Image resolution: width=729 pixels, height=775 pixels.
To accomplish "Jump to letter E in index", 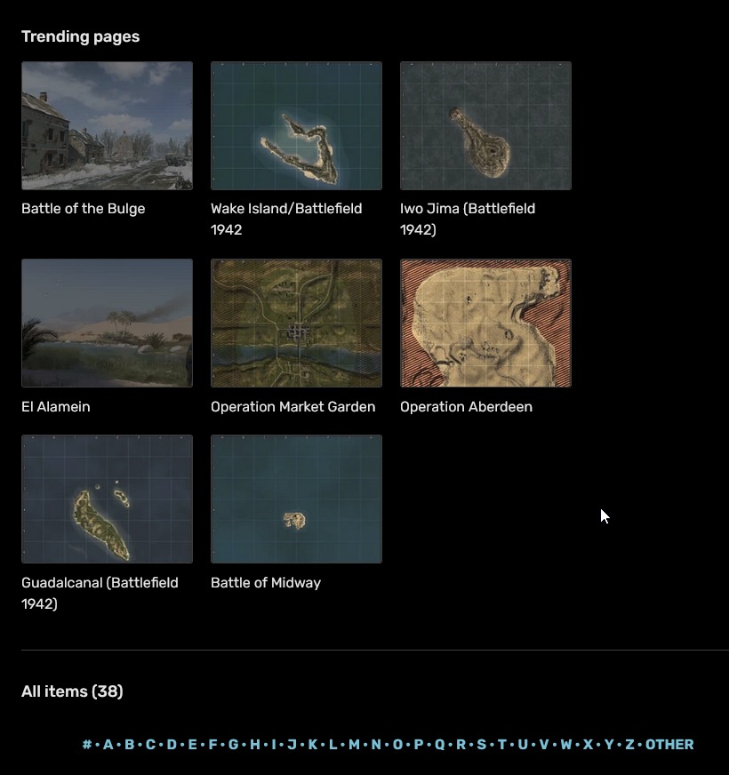I will [192, 745].
